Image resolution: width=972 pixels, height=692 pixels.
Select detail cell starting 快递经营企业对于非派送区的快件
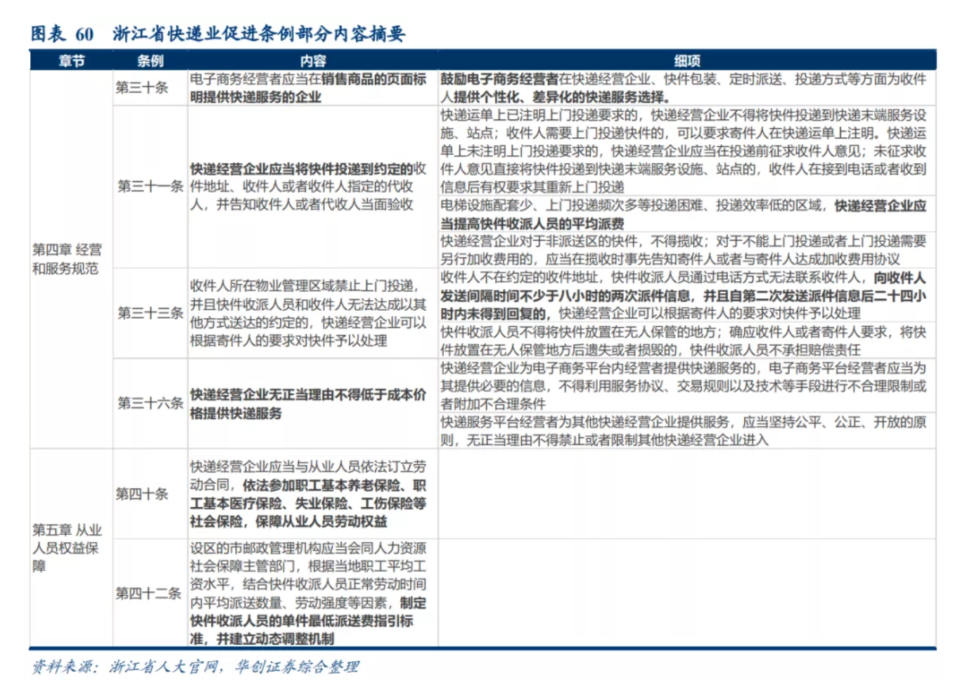(x=686, y=250)
